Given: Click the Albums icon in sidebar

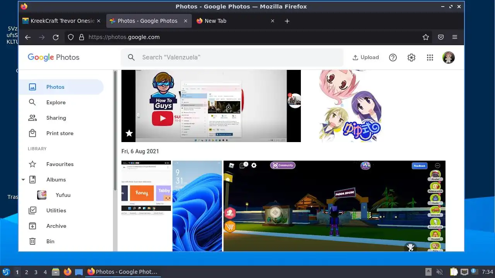Looking at the screenshot, I should click(32, 180).
